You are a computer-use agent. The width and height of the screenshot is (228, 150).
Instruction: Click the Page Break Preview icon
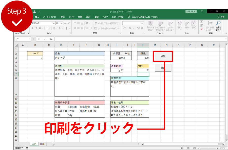194,148
